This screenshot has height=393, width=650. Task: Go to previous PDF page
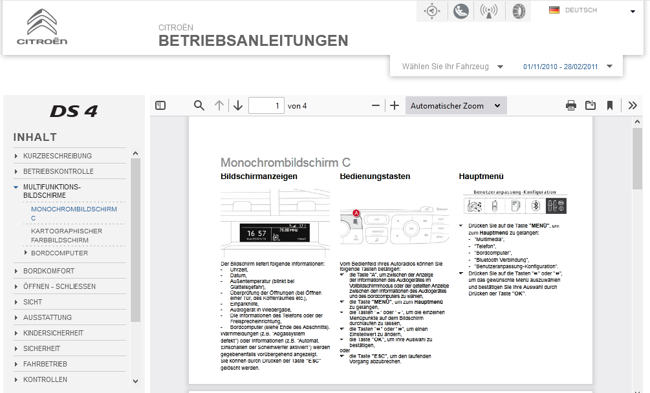coord(219,105)
